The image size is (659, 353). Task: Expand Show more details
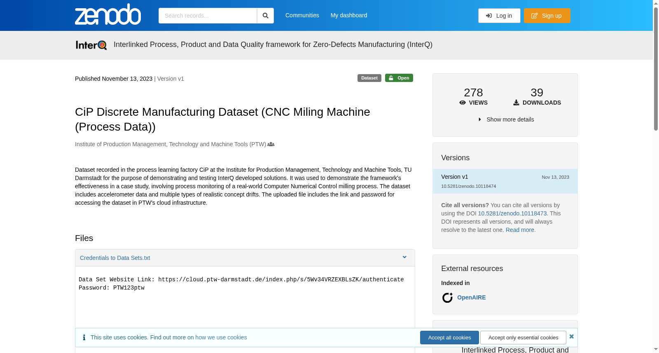(x=506, y=119)
